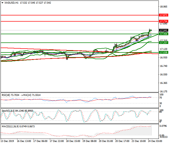The height and width of the screenshot is (144, 169).
Task: Click the 24 Dec 03:00 time label
Action: [x=155, y=141]
